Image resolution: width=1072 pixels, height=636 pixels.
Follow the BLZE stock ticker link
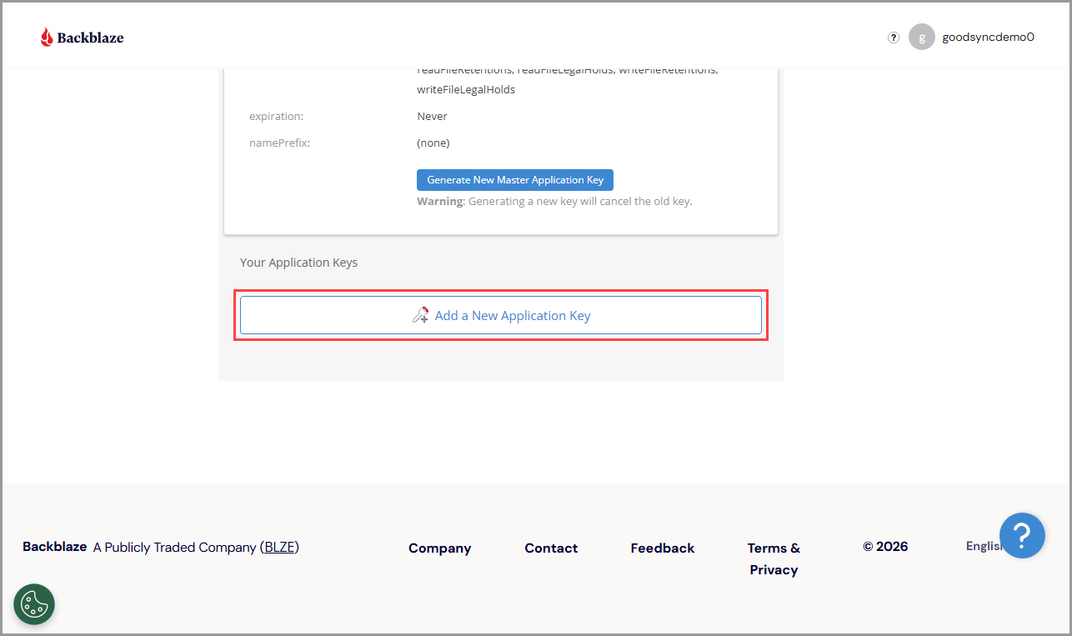pyautogui.click(x=279, y=548)
